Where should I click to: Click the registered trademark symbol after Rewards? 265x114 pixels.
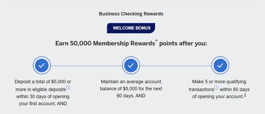pos(156,40)
